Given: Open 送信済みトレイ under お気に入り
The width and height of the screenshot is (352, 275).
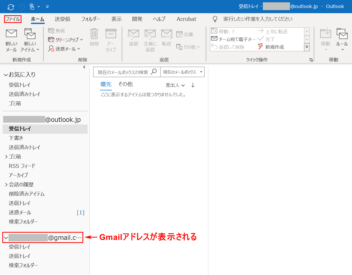Looking at the screenshot, I should tap(25, 94).
